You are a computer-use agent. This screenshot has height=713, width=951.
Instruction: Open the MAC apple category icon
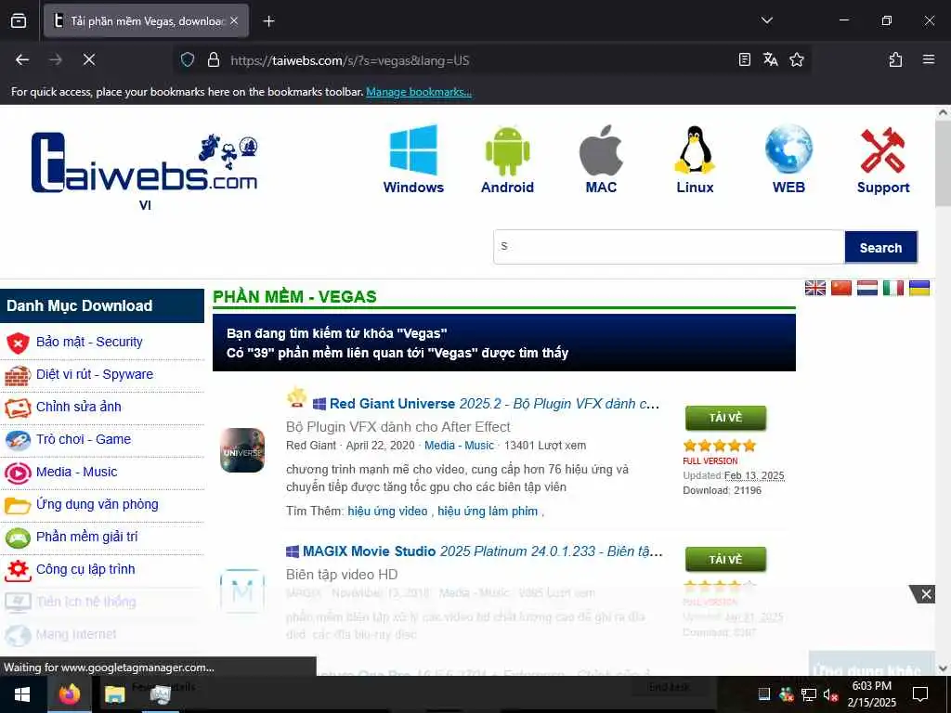[x=601, y=159]
